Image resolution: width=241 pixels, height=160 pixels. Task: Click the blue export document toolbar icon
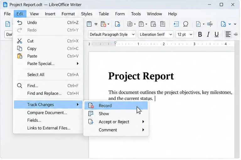click(x=223, y=24)
